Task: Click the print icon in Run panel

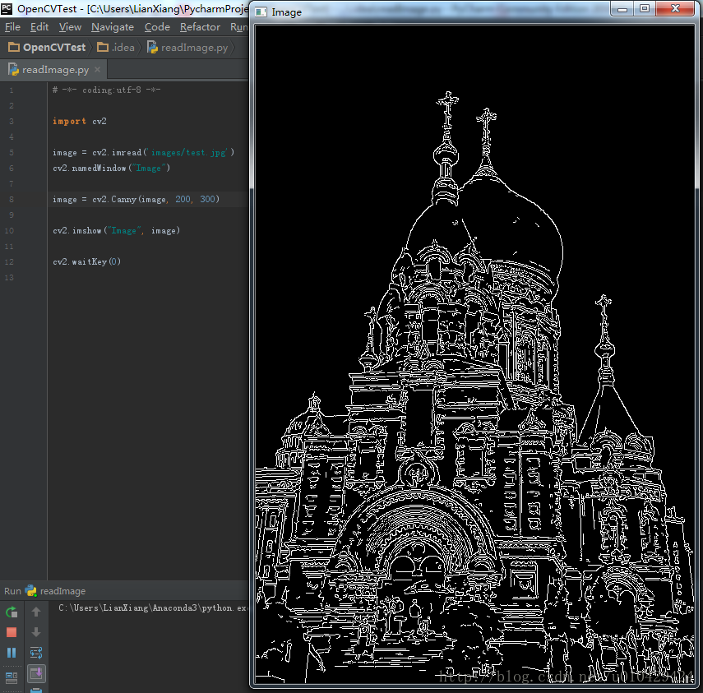Action: (36, 690)
